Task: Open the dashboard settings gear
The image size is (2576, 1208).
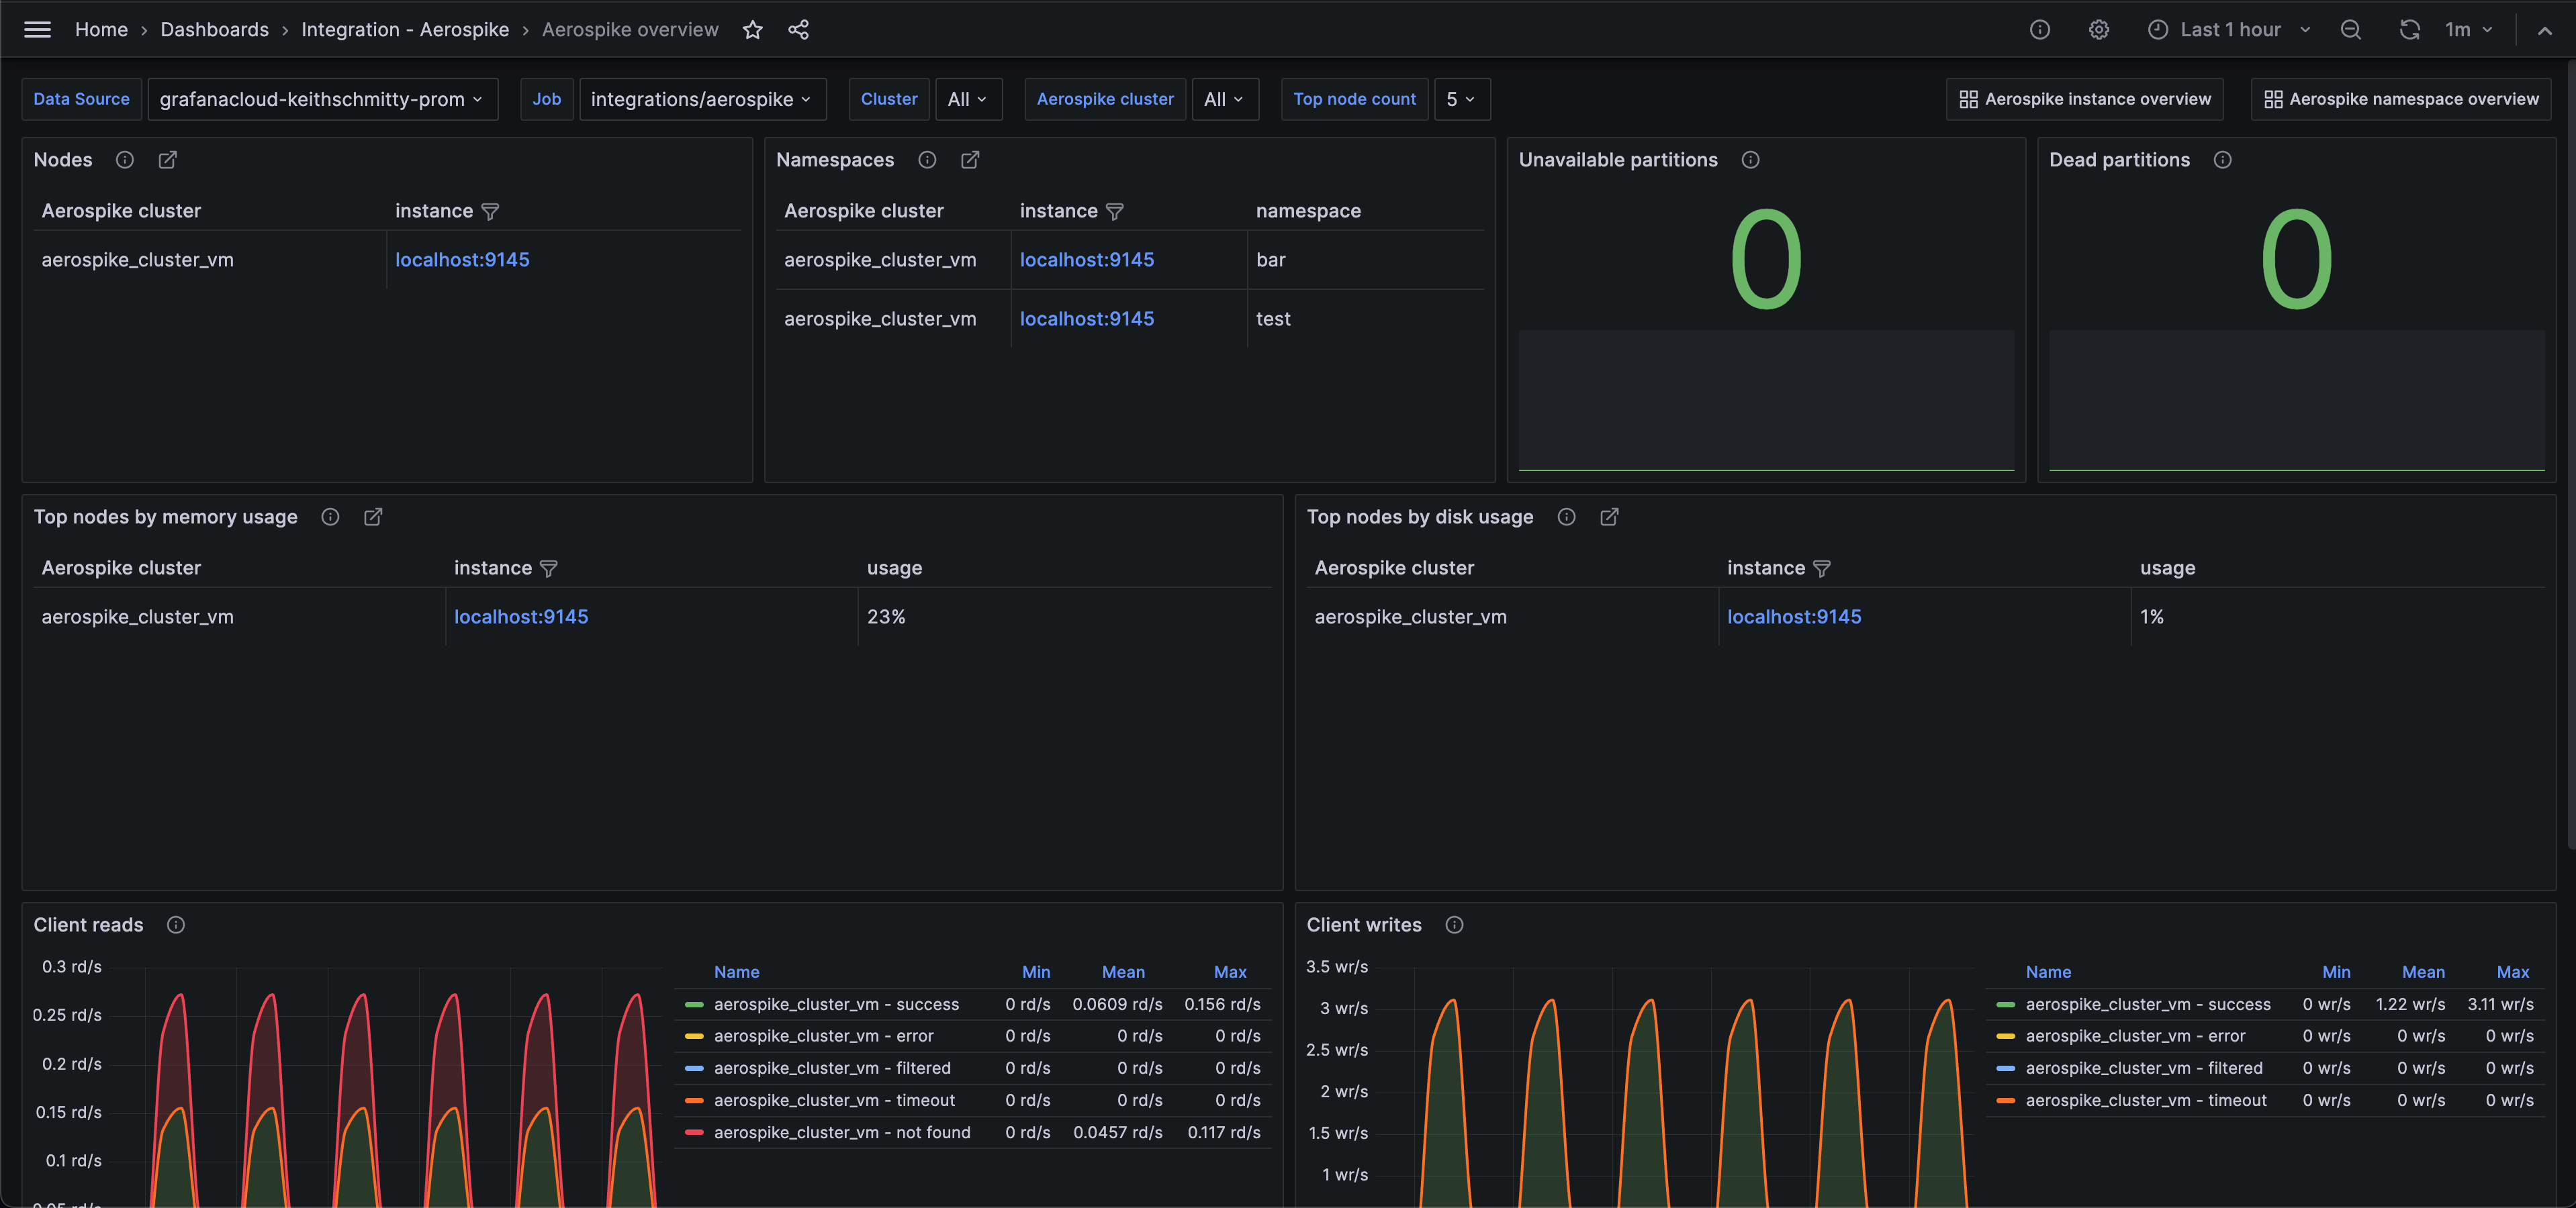Action: pyautogui.click(x=2098, y=29)
